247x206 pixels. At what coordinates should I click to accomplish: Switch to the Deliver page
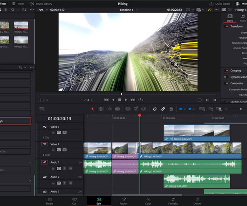click(x=198, y=201)
